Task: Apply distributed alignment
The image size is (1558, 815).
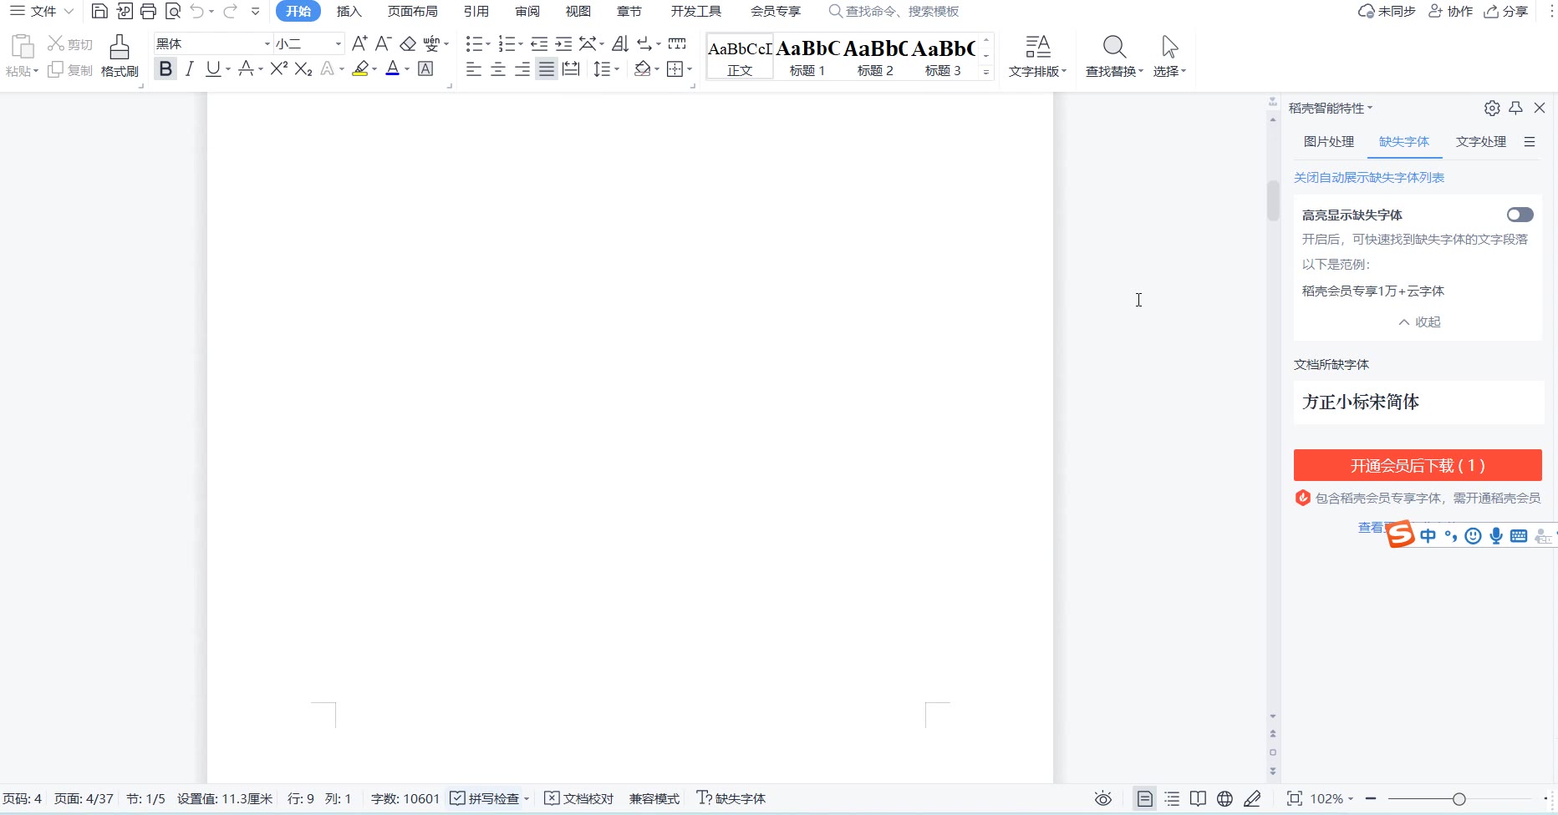Action: point(571,68)
